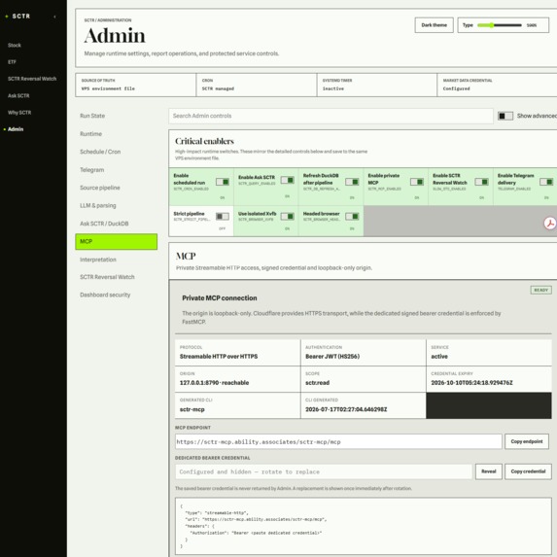The image size is (557, 557).
Task: Click the dedicated bearer credential field
Action: tap(324, 471)
